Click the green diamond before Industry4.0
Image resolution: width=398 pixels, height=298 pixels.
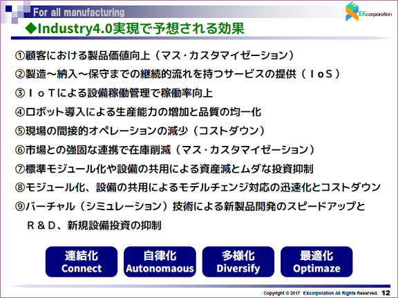(31, 28)
